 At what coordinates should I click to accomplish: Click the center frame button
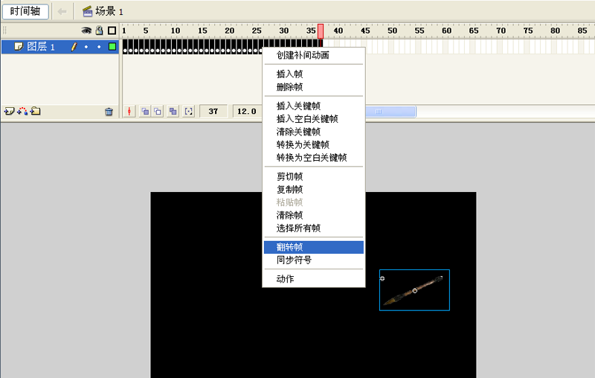pos(129,111)
